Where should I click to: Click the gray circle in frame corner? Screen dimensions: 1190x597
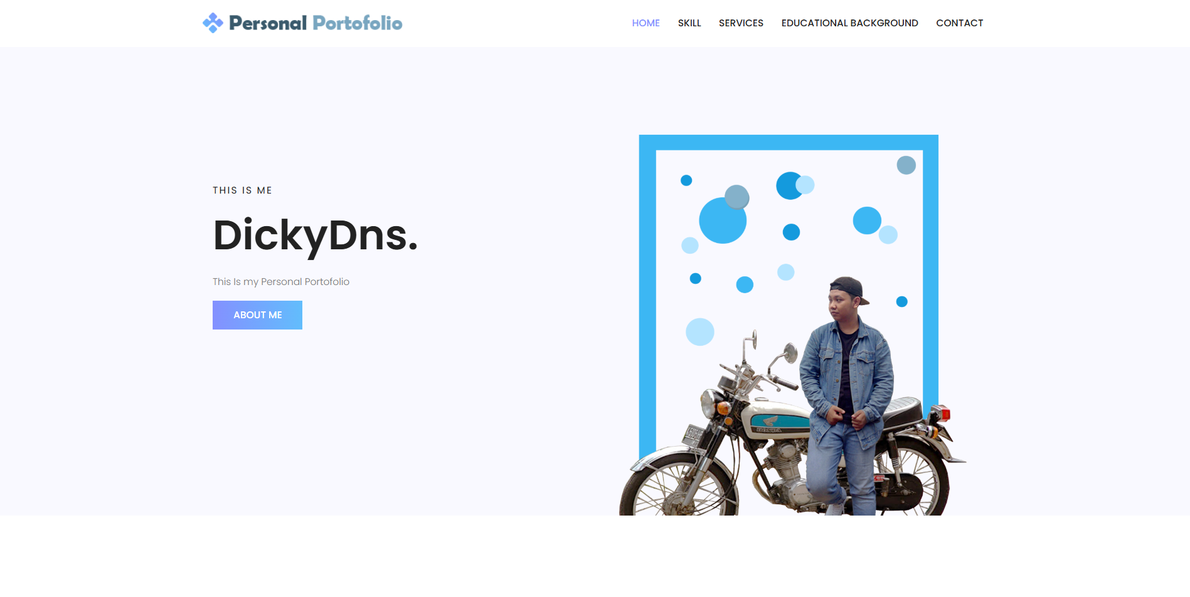pyautogui.click(x=906, y=165)
